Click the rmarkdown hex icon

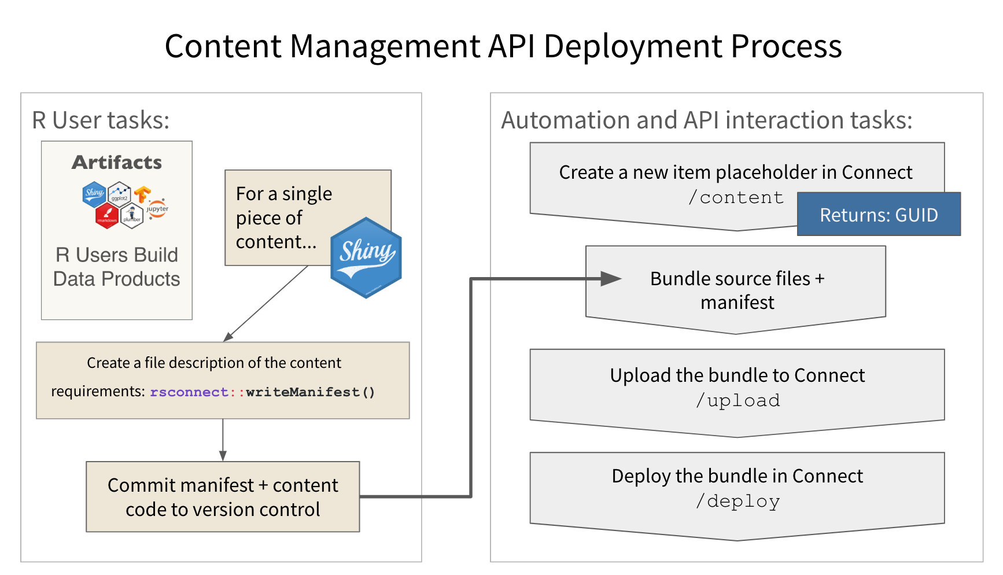point(108,215)
